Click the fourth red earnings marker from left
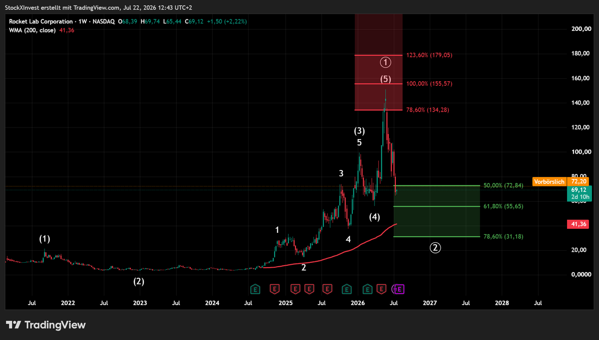The width and height of the screenshot is (599, 340). (327, 288)
